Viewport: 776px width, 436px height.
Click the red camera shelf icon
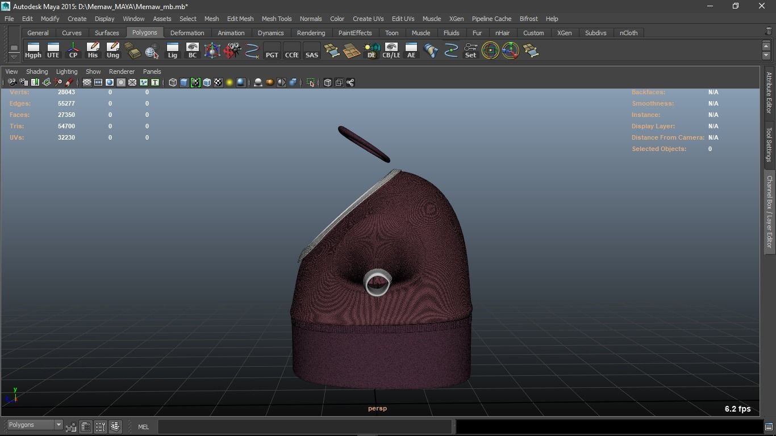(x=232, y=51)
